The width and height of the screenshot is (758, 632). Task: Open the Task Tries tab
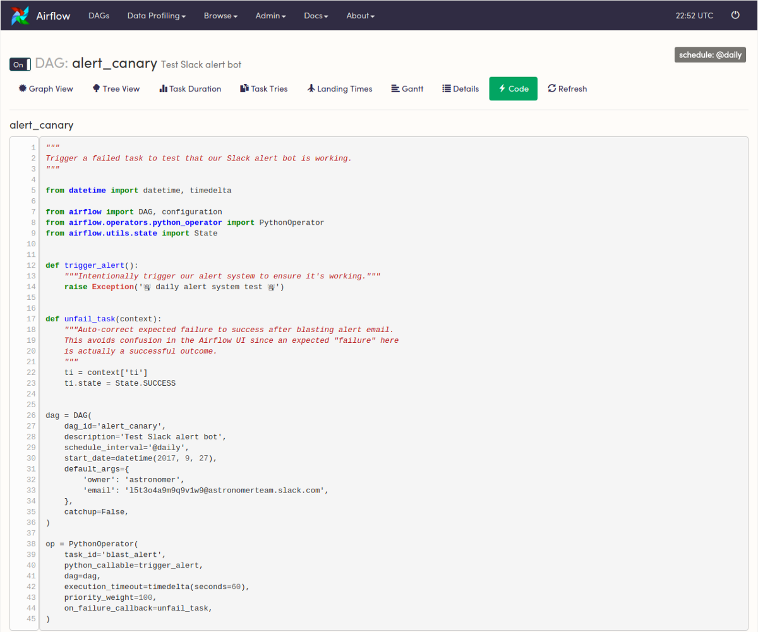pyautogui.click(x=264, y=88)
